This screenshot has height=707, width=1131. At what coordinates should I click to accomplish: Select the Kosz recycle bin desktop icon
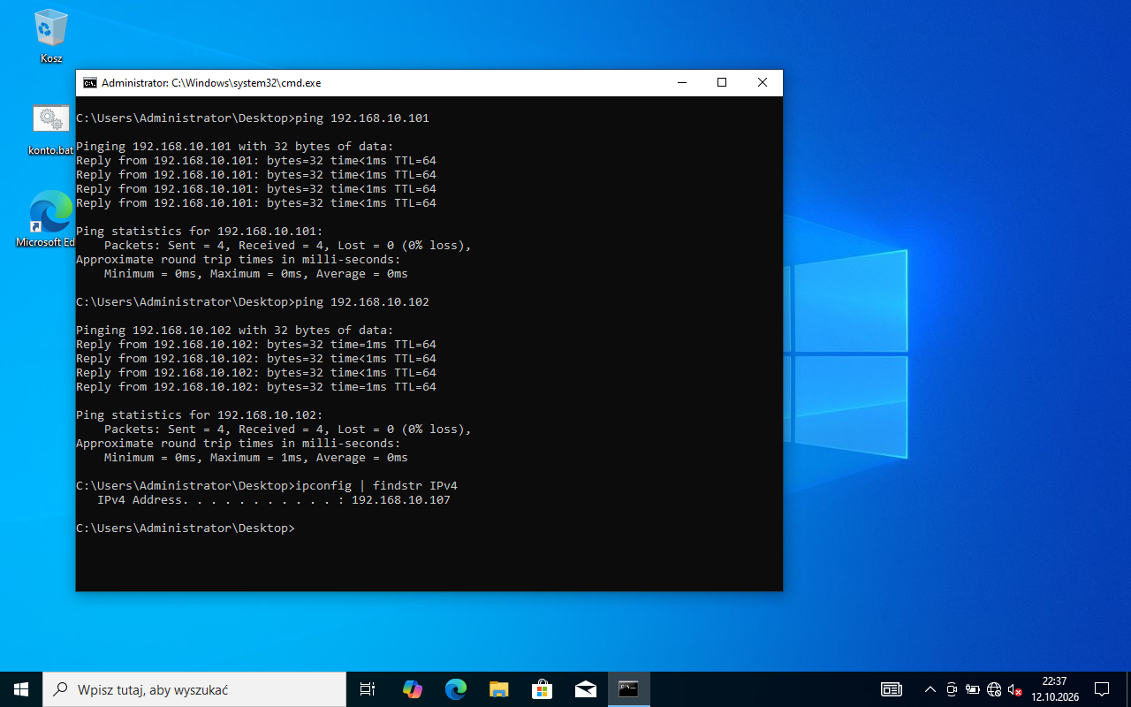[51, 35]
